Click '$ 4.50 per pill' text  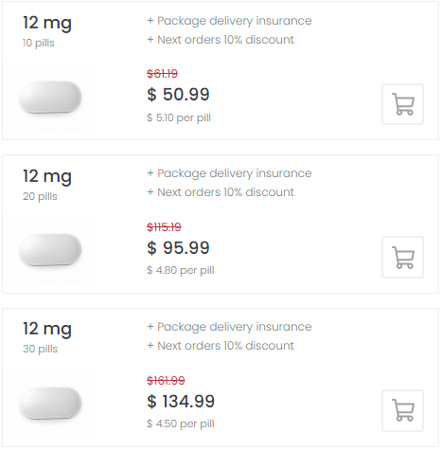181,423
